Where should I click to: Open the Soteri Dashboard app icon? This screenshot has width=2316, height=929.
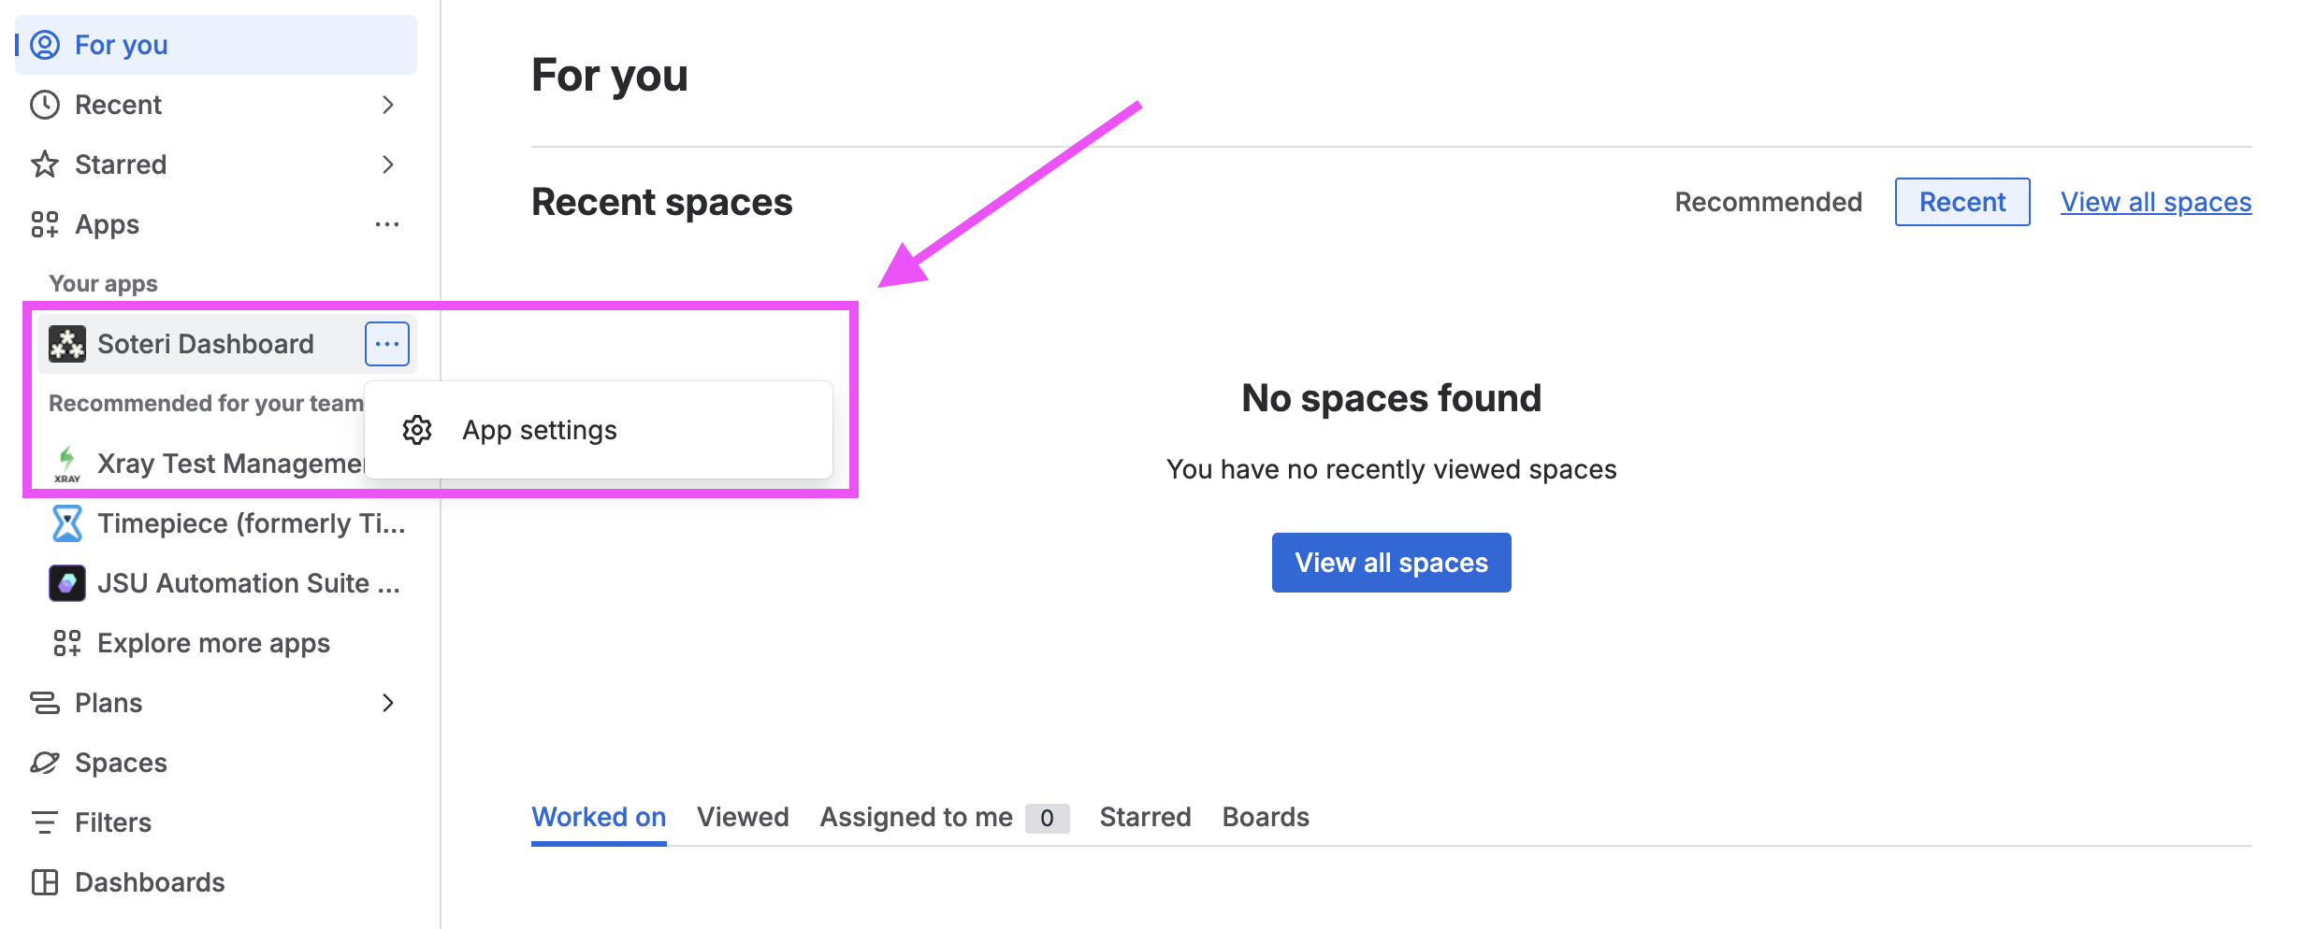point(67,344)
